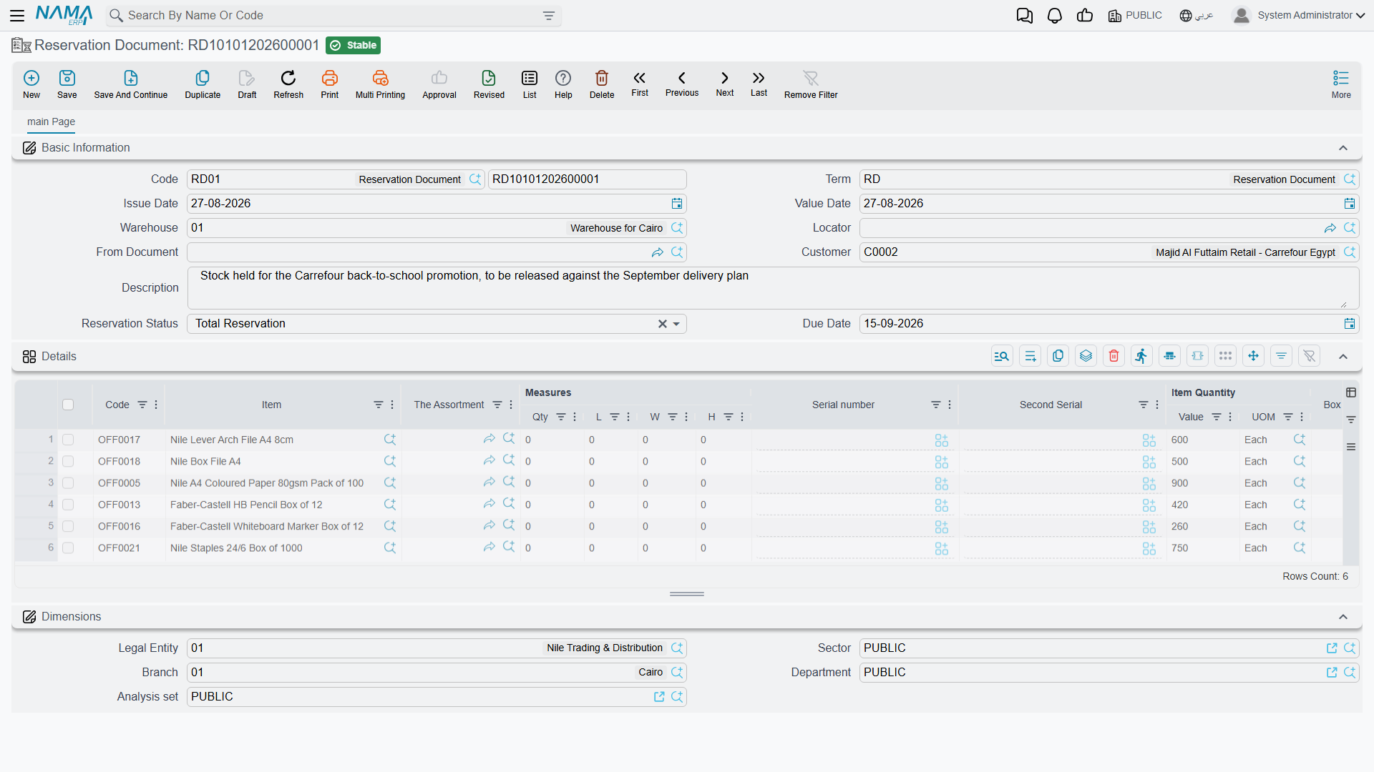Open Help from the toolbar
This screenshot has height=772, width=1374.
(x=563, y=84)
